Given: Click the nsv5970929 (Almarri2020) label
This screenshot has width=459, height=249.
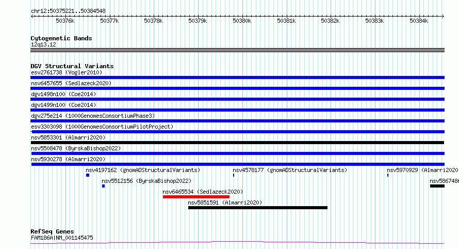Looking at the screenshot, I should point(422,170).
